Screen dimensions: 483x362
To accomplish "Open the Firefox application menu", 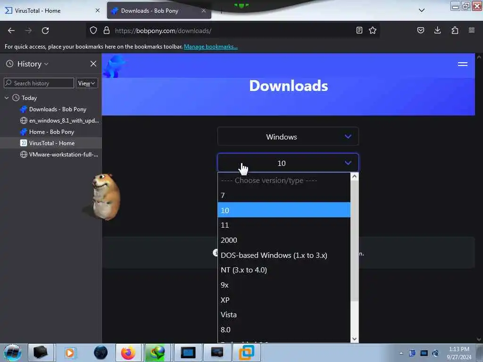I will pos(472,31).
